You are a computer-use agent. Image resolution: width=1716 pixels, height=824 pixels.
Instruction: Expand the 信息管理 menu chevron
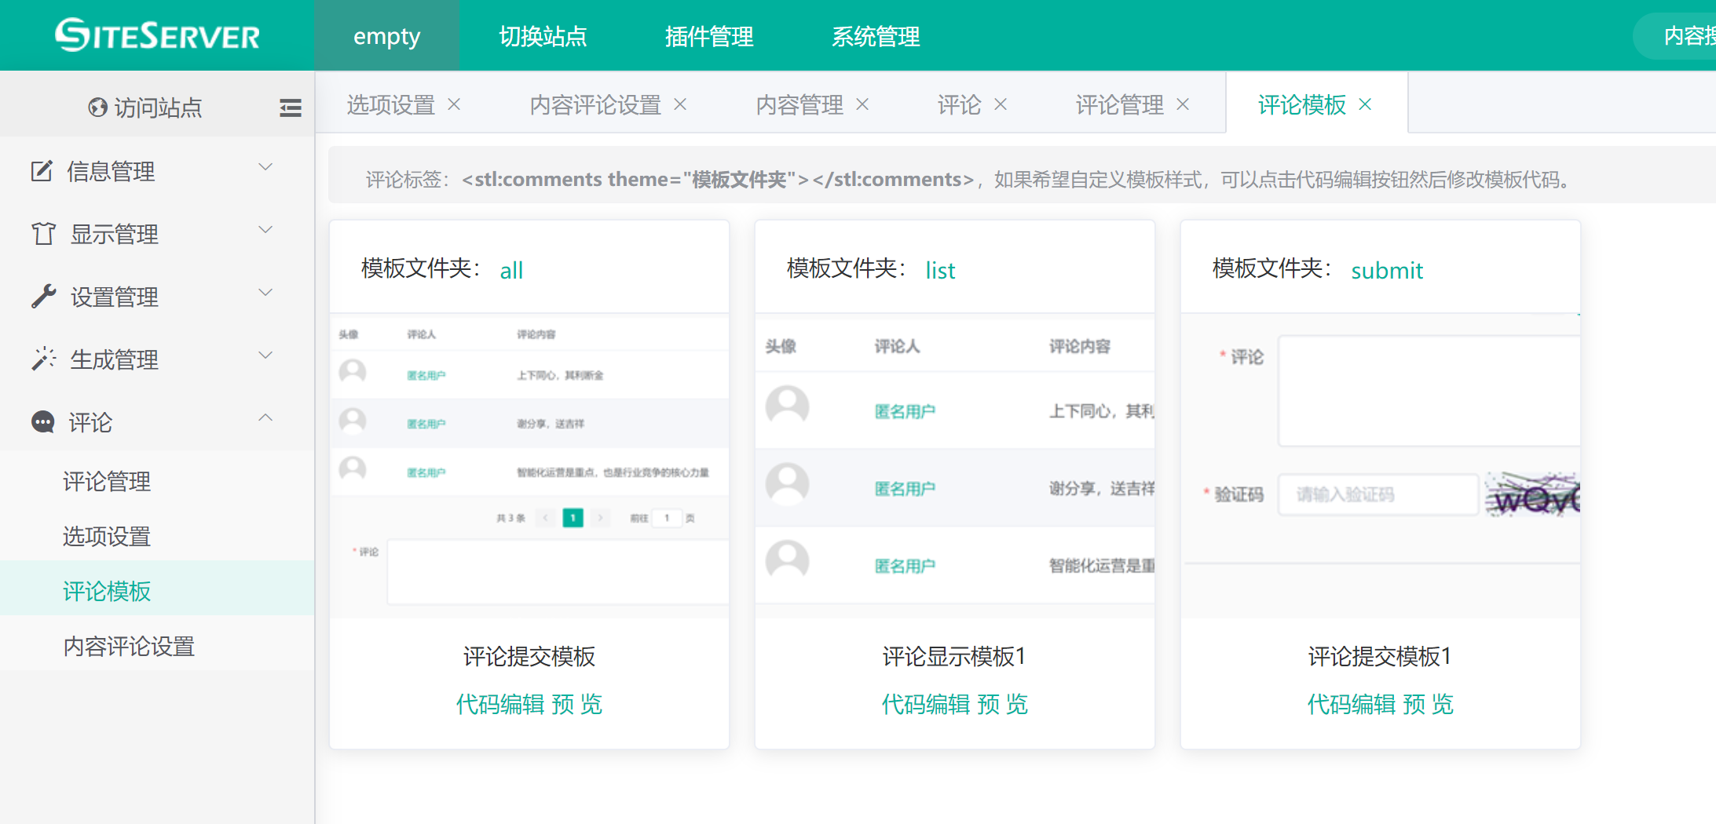click(x=265, y=167)
